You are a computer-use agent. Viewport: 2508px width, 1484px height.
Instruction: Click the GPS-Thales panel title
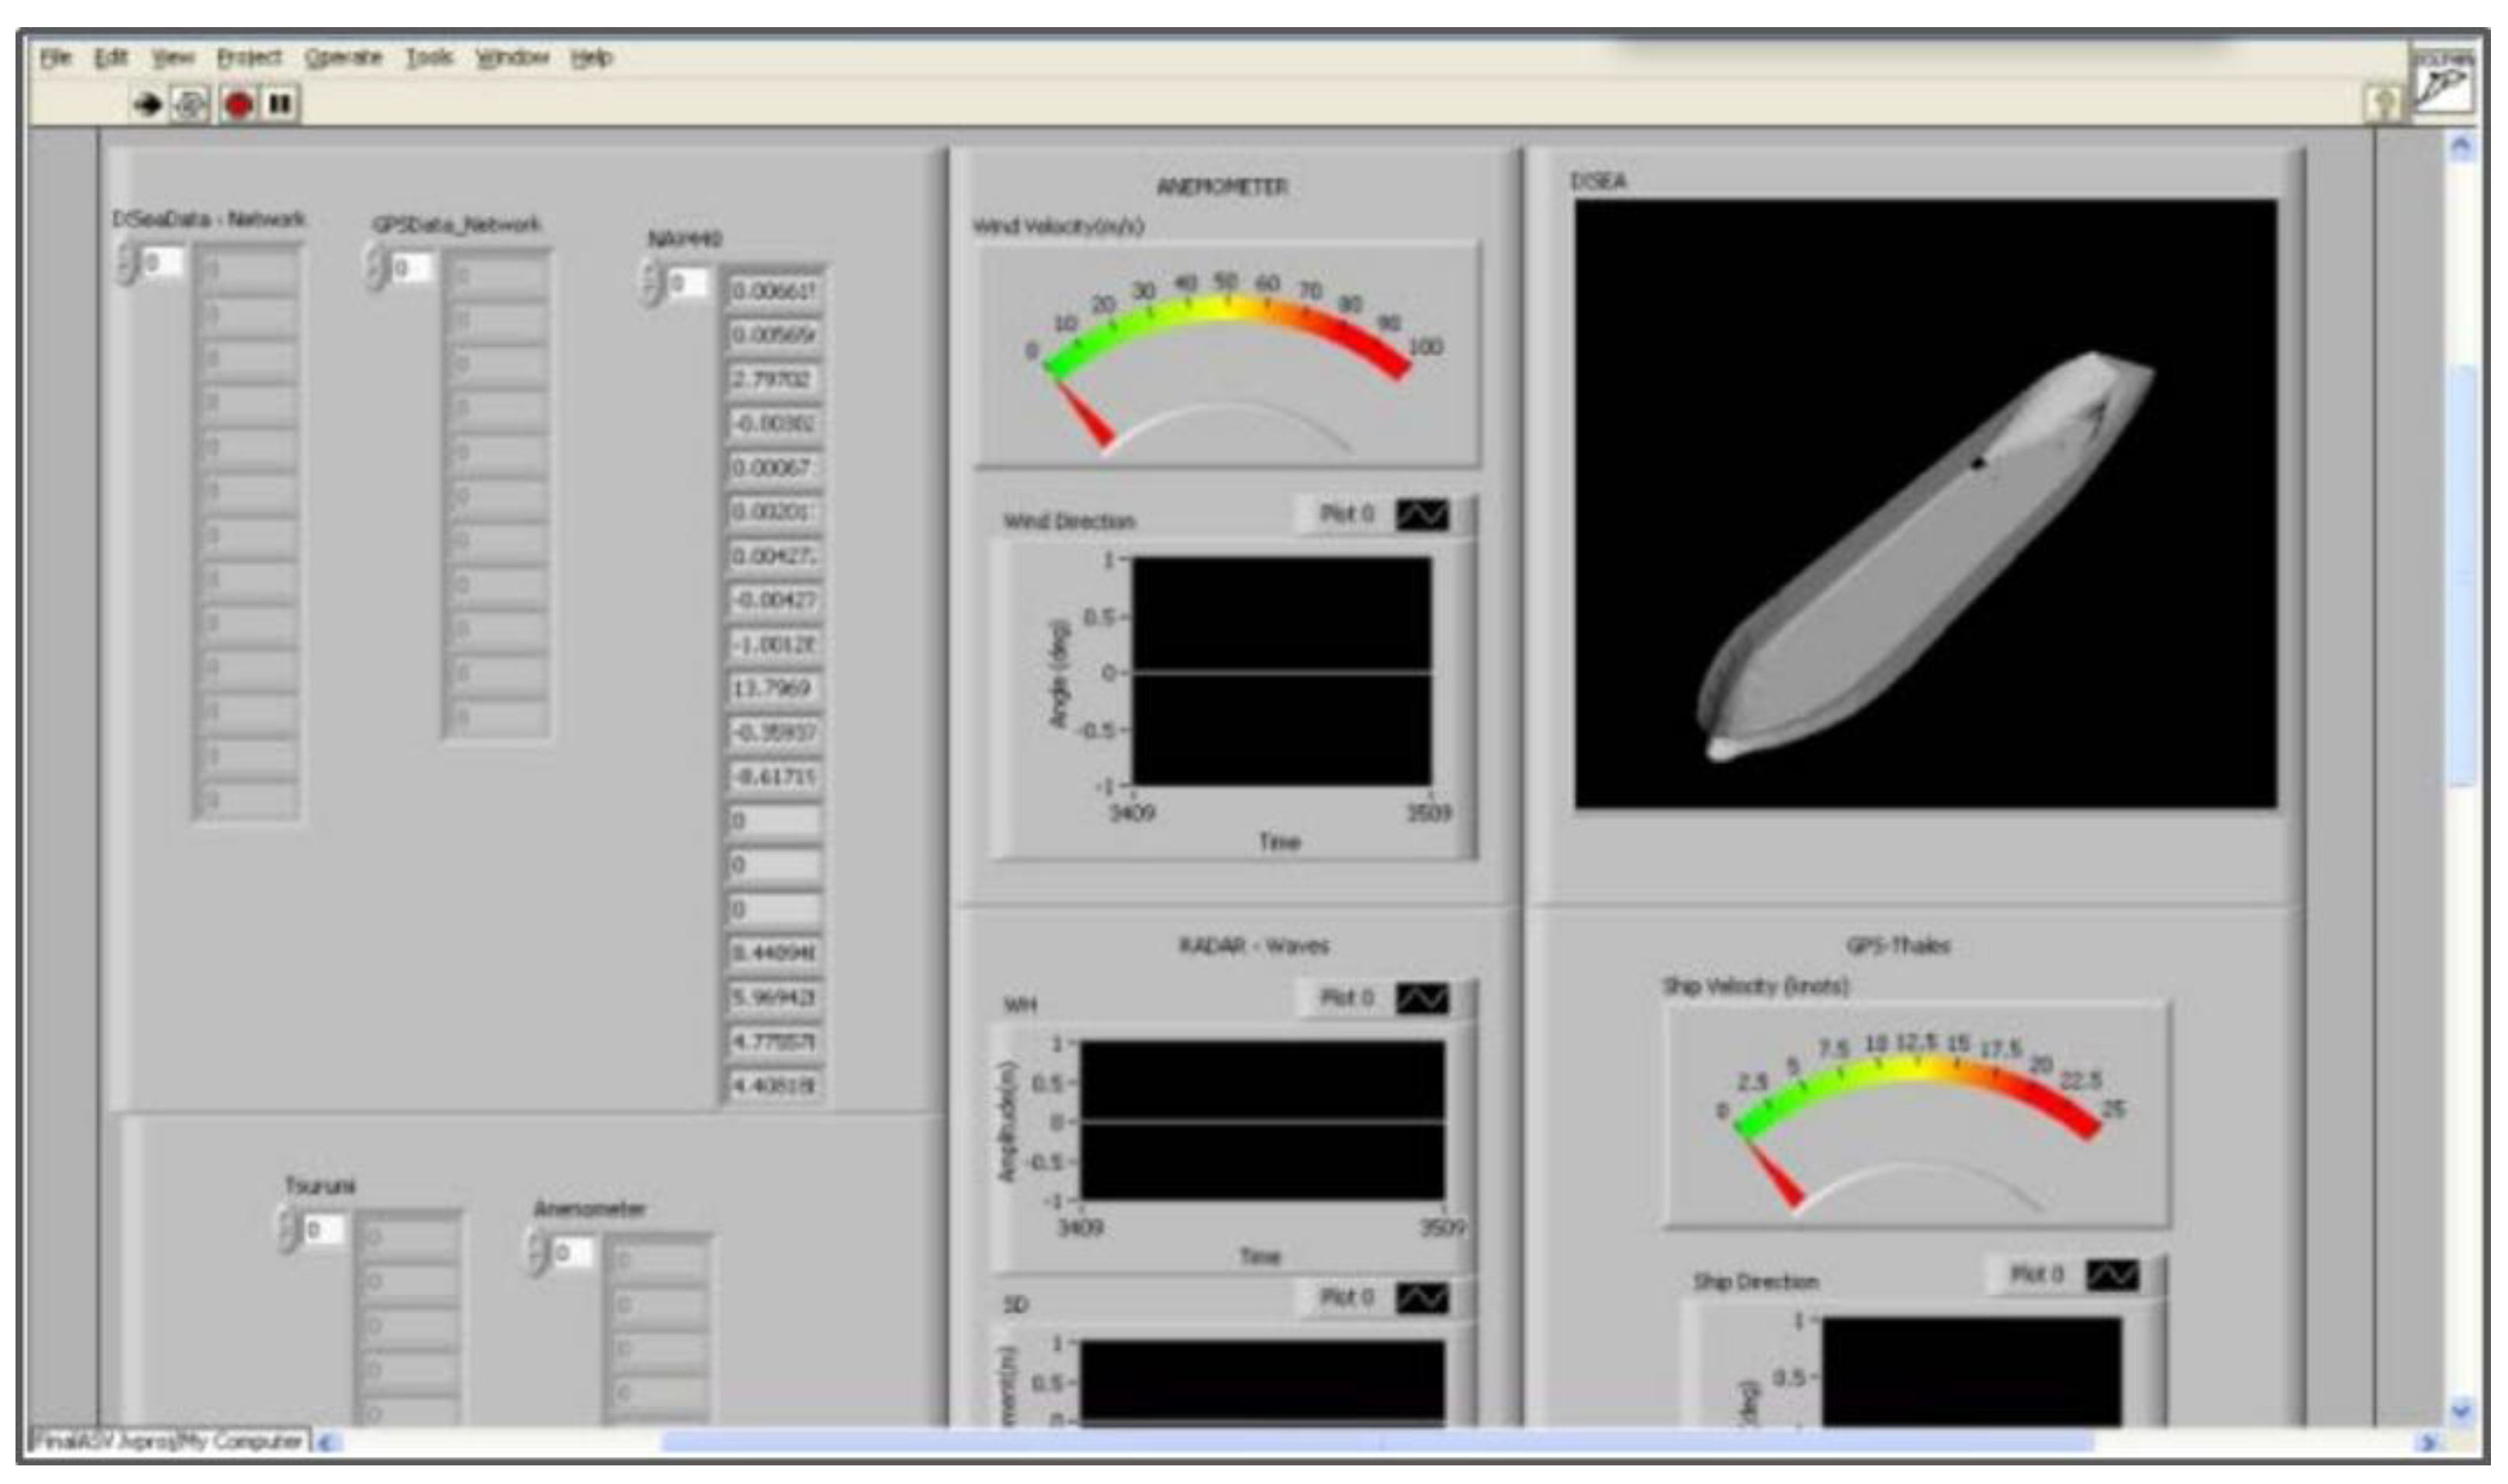(x=1897, y=945)
